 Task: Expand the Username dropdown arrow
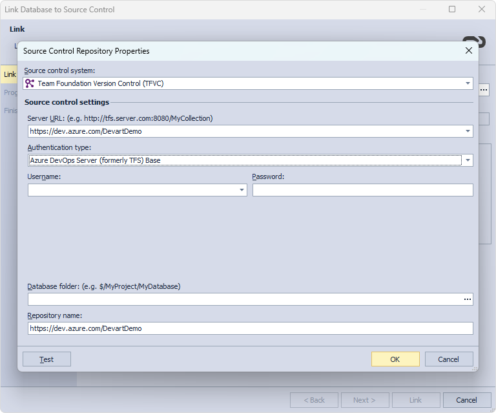tap(242, 190)
